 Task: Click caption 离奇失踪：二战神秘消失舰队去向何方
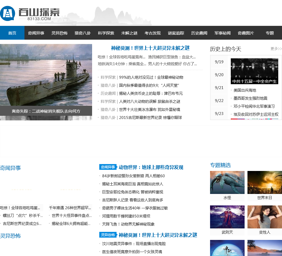46,111
